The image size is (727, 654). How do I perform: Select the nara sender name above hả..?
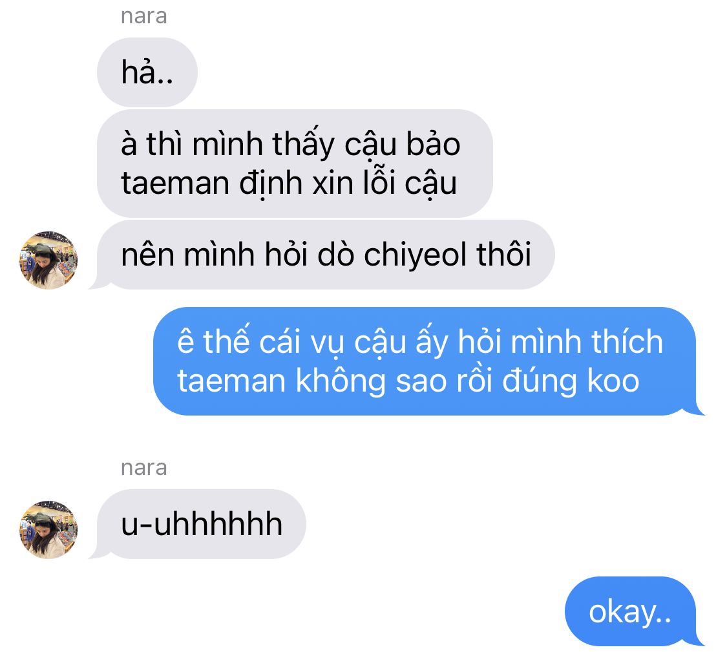(143, 16)
